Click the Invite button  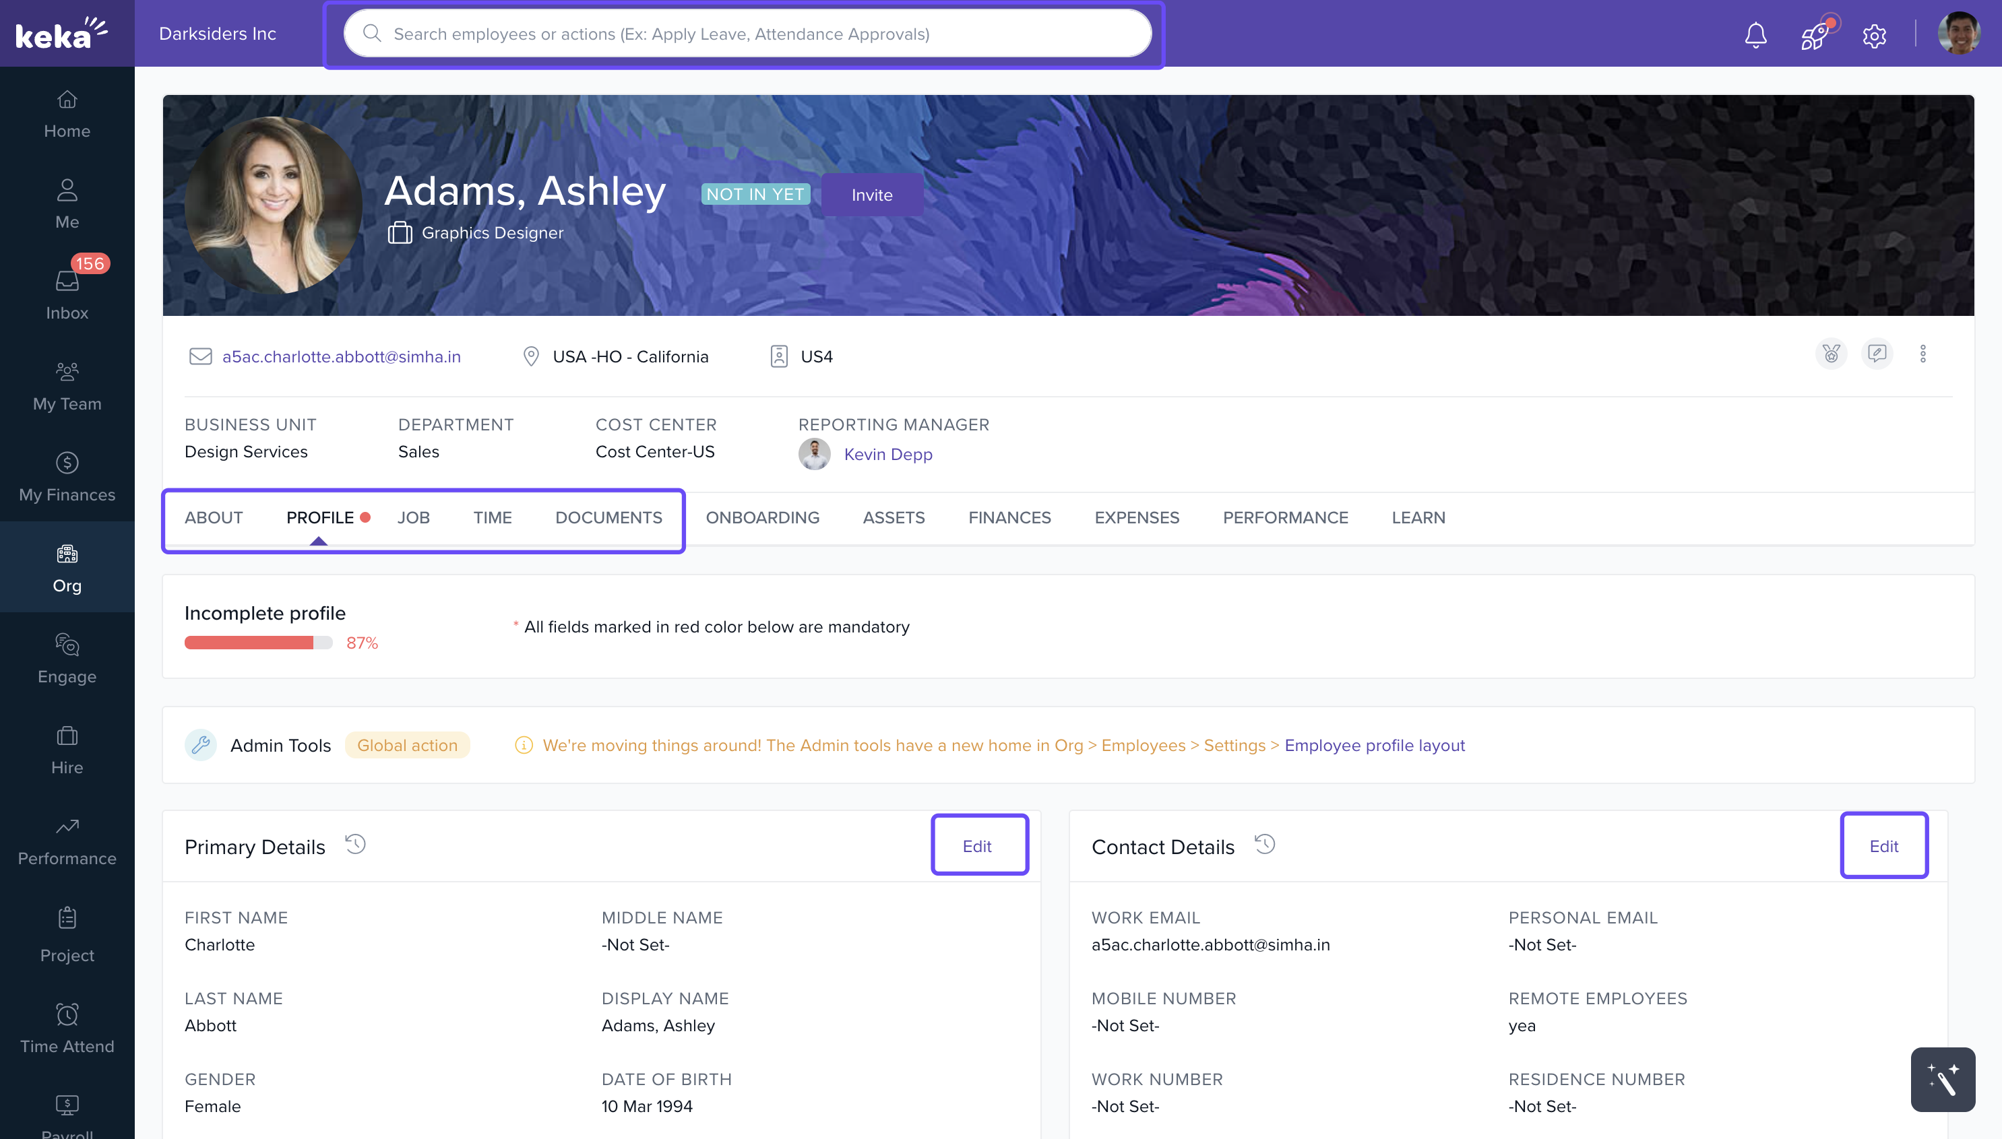872,195
